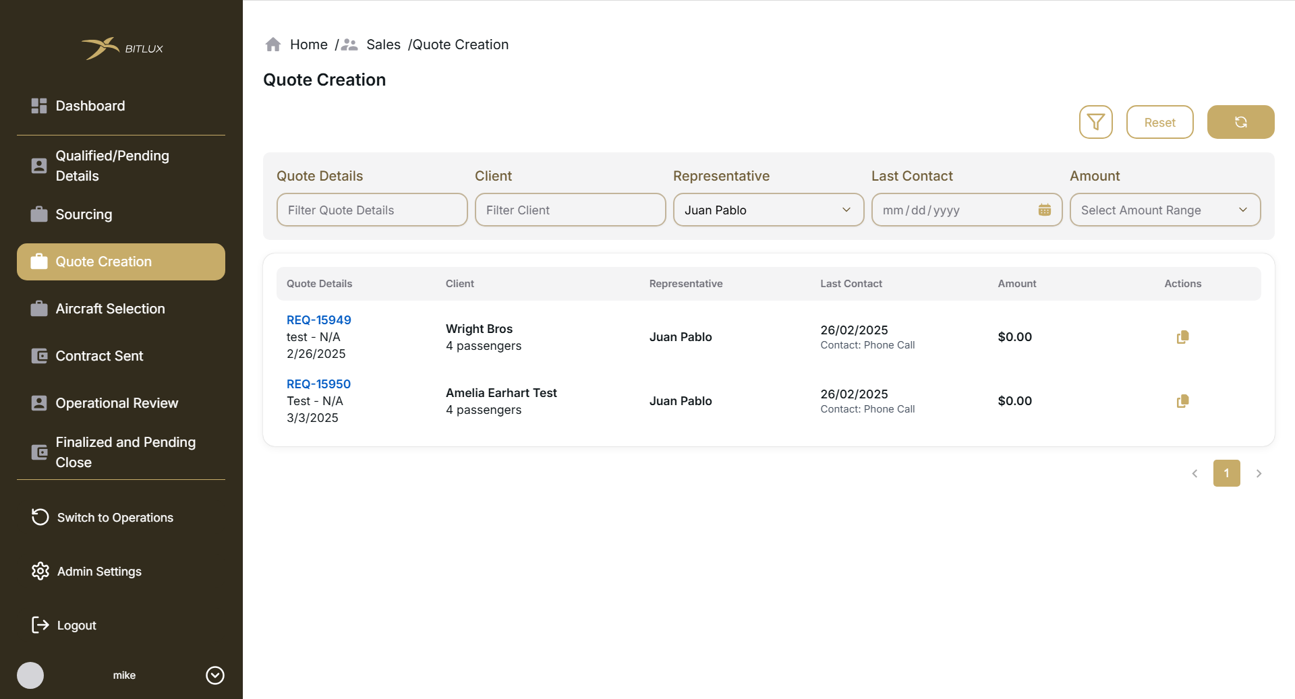Open Admin Settings gear
Screen dimensions: 1295x699
[40, 571]
